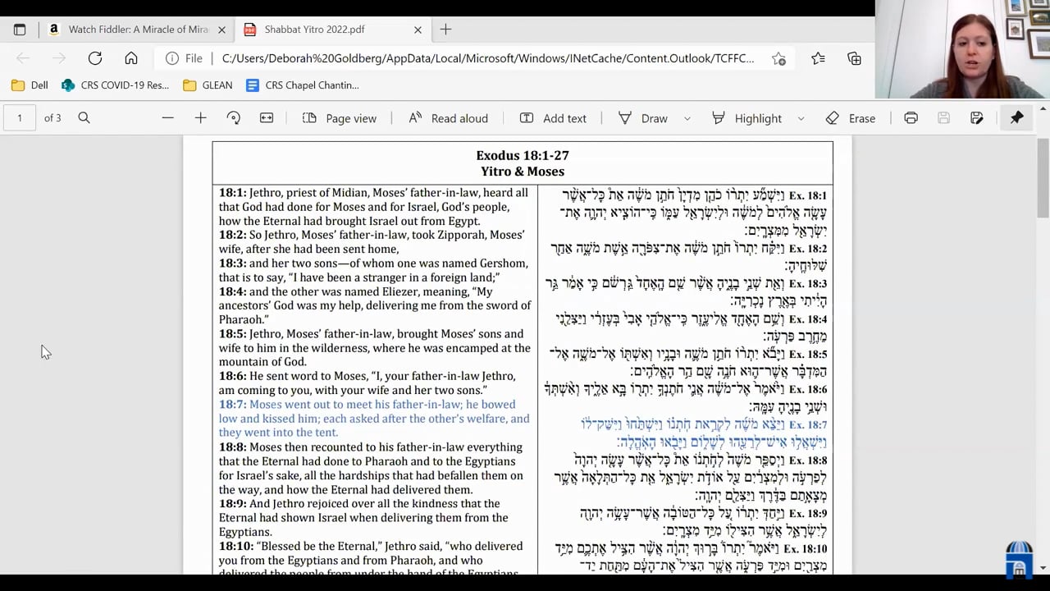This screenshot has height=591, width=1050.
Task: Click the address bar file path
Action: 487,58
